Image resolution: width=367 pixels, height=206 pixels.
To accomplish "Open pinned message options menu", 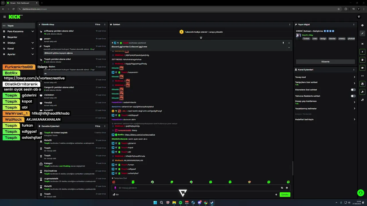I will (289, 43).
